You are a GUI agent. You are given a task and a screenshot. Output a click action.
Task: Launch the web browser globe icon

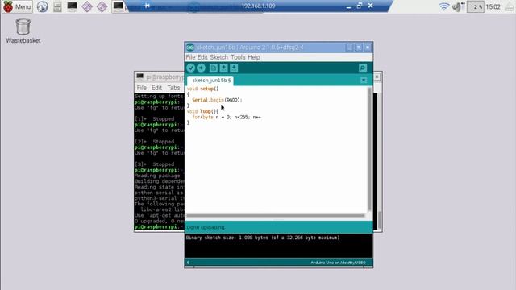pos(43,6)
